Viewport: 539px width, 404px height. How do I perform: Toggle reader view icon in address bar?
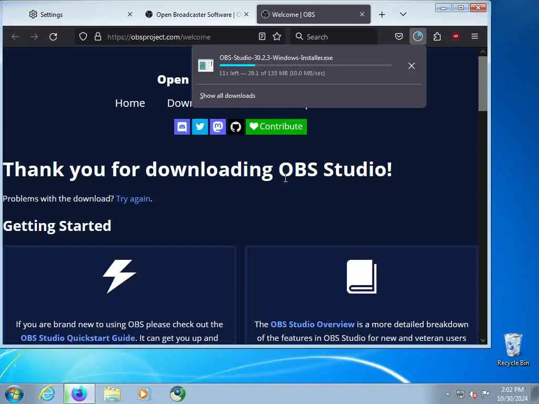tap(262, 36)
